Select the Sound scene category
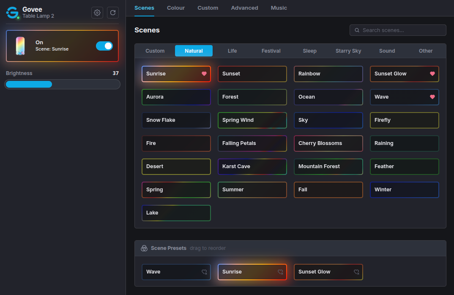Image resolution: width=454 pixels, height=295 pixels. pos(387,51)
